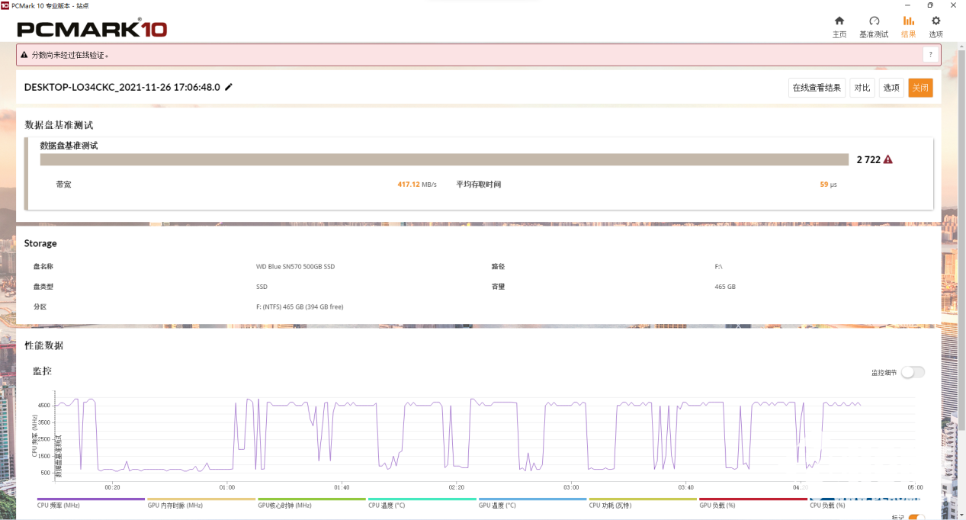966x520 pixels.
Task: Click the 对比 compare button
Action: point(862,88)
